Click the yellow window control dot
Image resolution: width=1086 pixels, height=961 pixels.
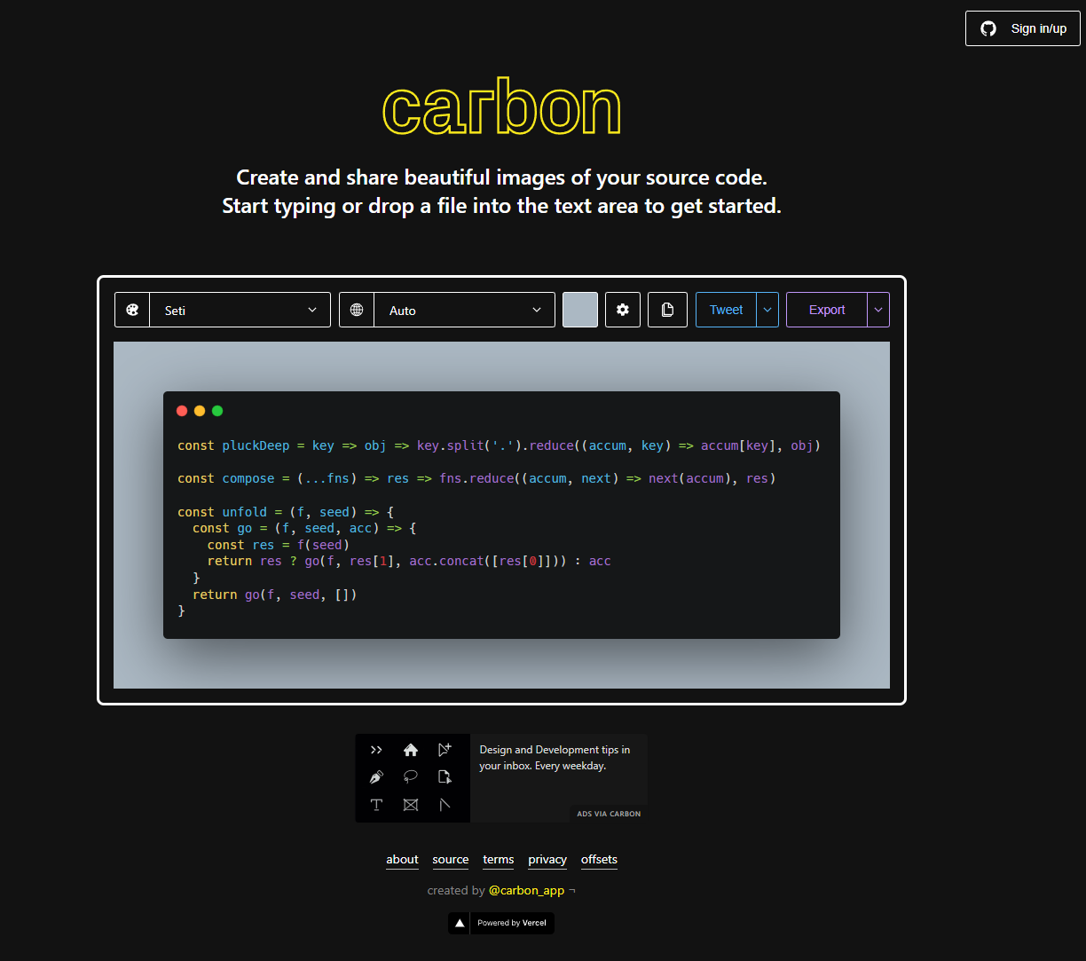(x=200, y=411)
